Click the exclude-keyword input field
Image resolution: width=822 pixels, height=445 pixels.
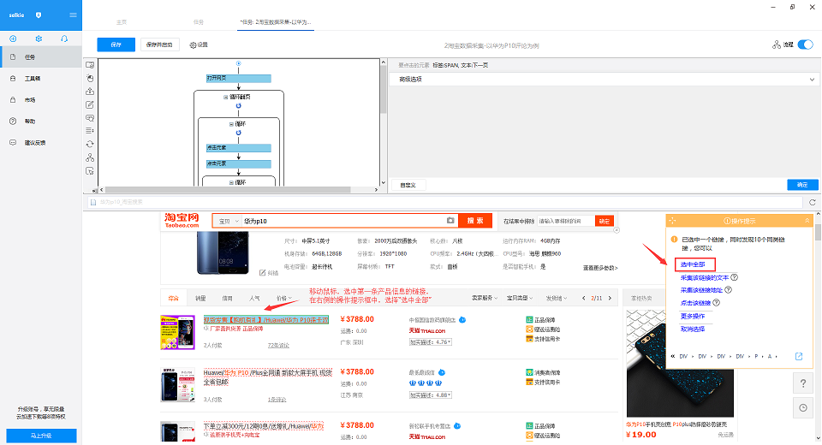pyautogui.click(x=566, y=221)
